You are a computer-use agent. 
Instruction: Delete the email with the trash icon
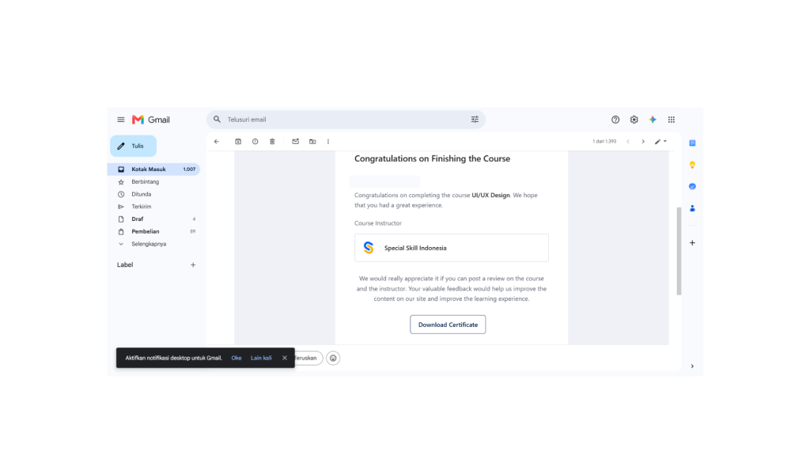[x=272, y=141]
